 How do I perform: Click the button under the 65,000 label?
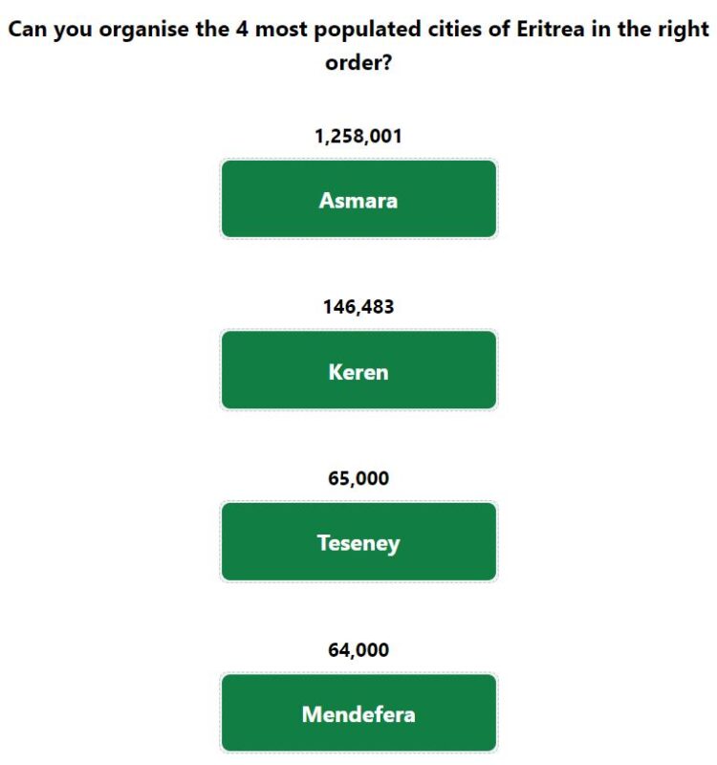tap(358, 541)
